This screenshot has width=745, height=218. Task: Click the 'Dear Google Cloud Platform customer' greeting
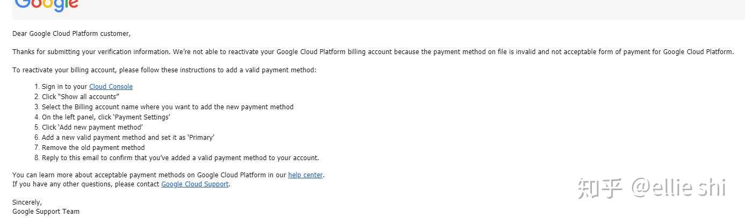pyautogui.click(x=71, y=34)
